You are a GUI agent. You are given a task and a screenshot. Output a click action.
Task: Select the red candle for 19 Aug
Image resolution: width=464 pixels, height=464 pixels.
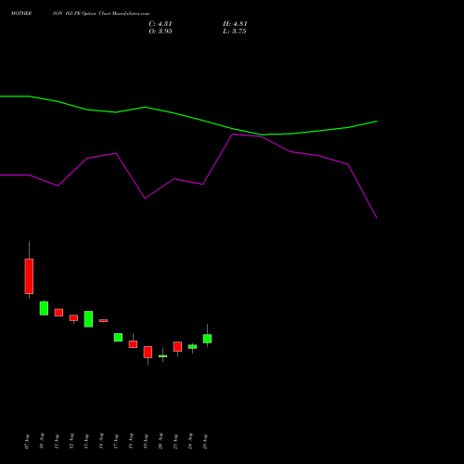148,352
